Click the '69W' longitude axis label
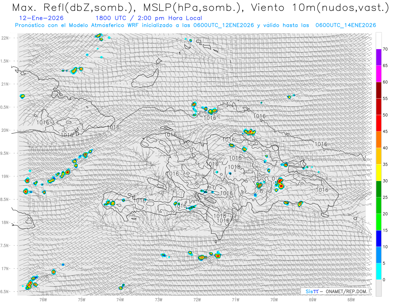The image size is (394, 304). (x=313, y=299)
